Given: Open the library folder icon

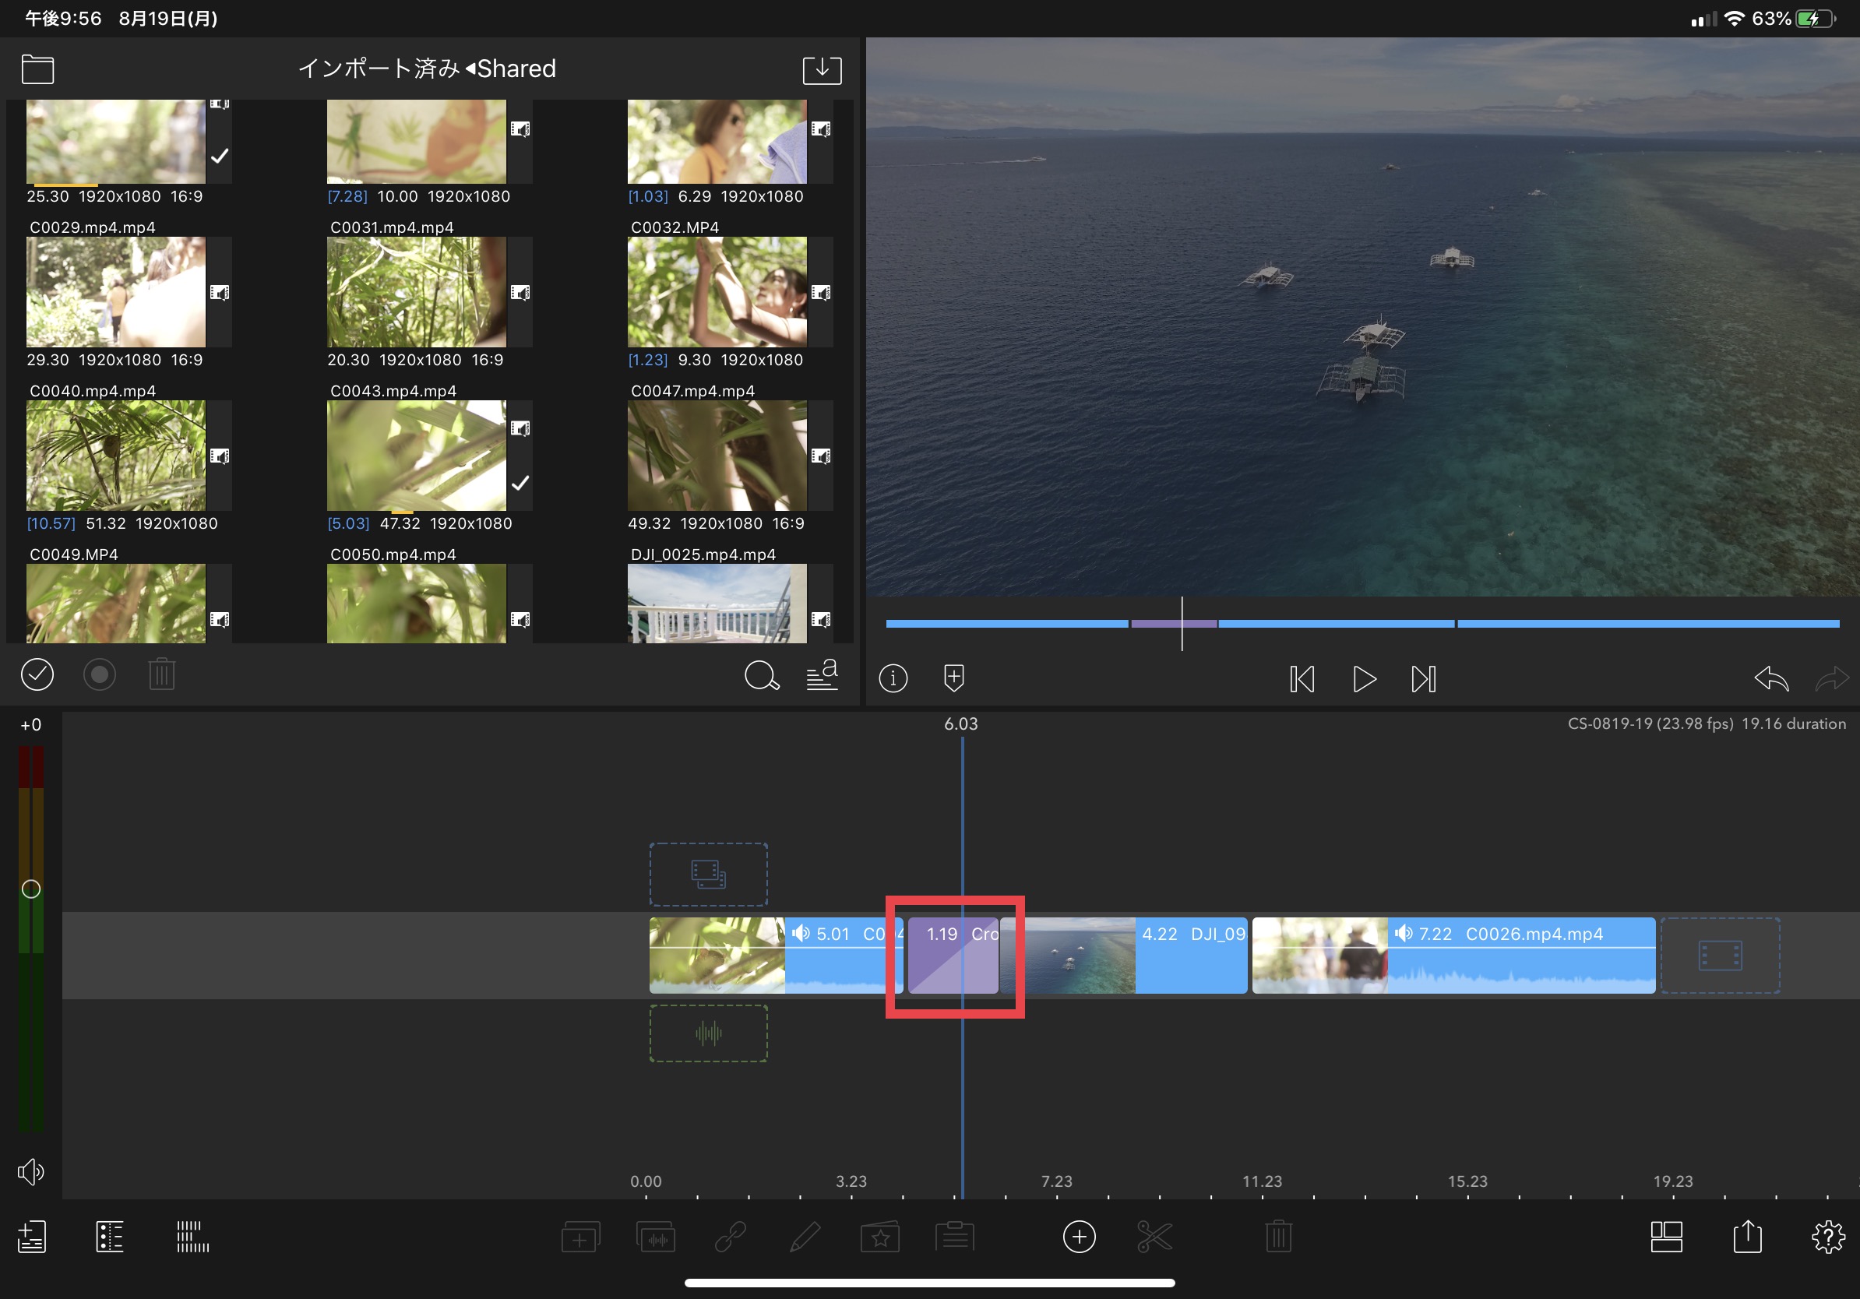Looking at the screenshot, I should pyautogui.click(x=37, y=69).
